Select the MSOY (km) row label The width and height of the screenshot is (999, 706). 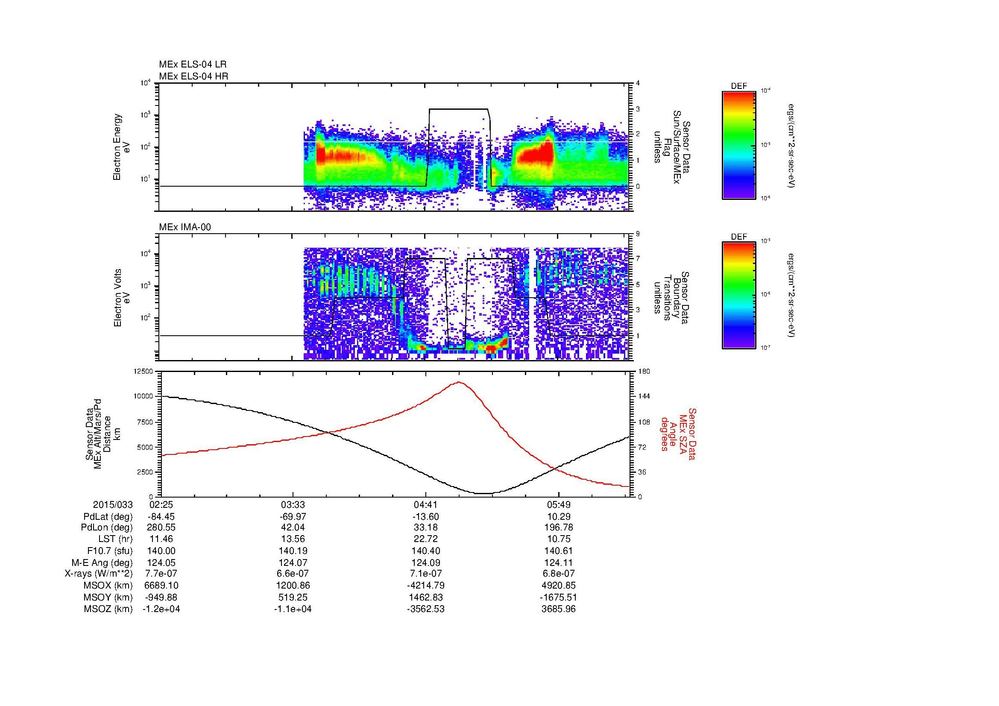click(108, 597)
